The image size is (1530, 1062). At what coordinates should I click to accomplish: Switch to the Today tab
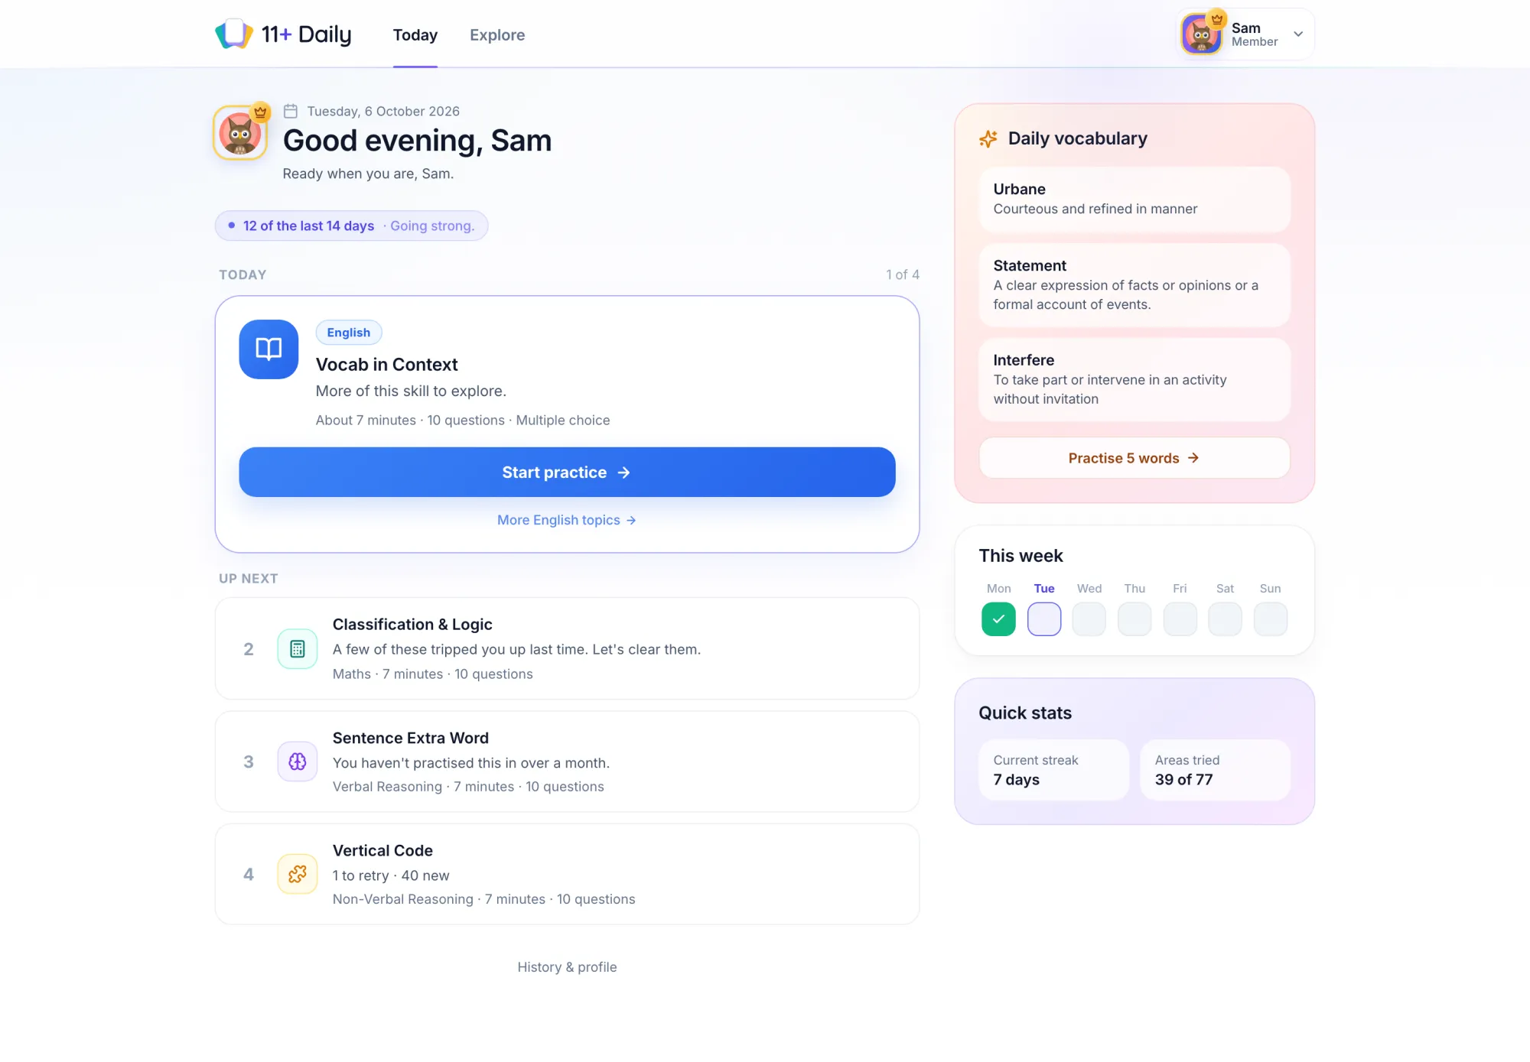click(x=415, y=35)
